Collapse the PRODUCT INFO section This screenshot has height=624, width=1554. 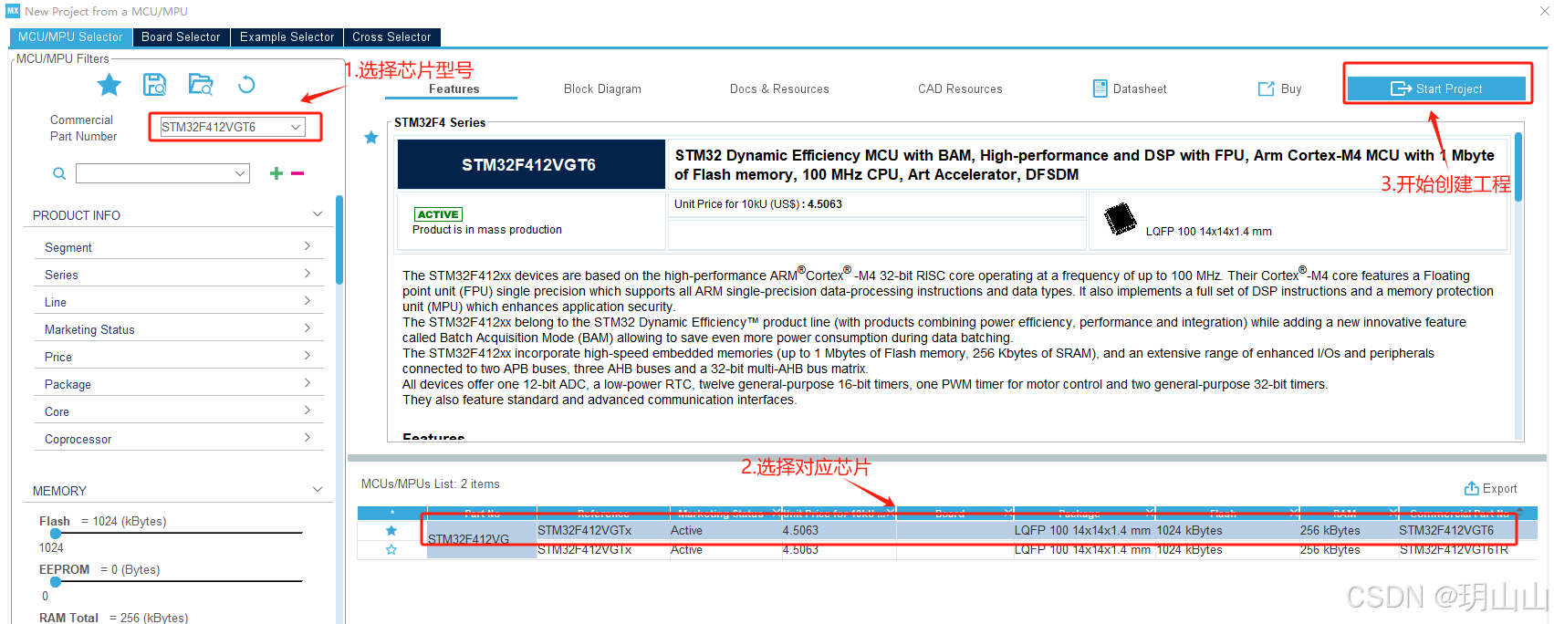[x=318, y=214]
